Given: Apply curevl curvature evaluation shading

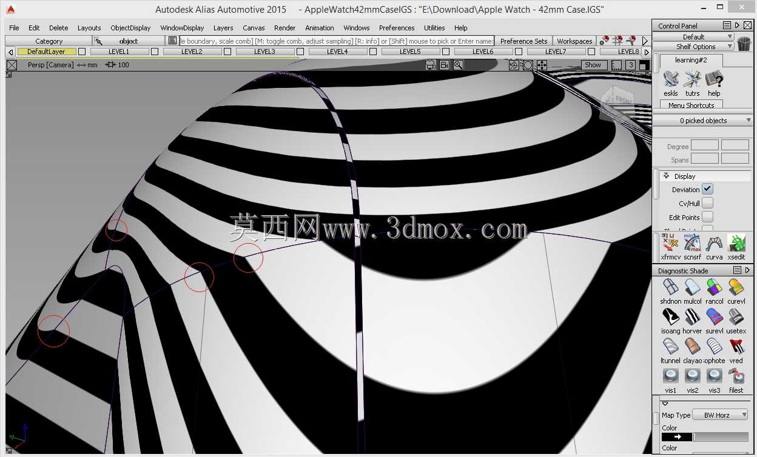Looking at the screenshot, I should point(736,287).
